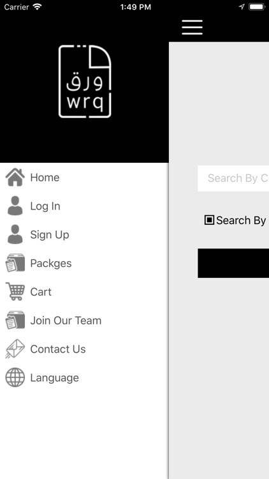The height and width of the screenshot is (479, 269).
Task: Click the envelope icon beside Contact Us
Action: [15, 349]
